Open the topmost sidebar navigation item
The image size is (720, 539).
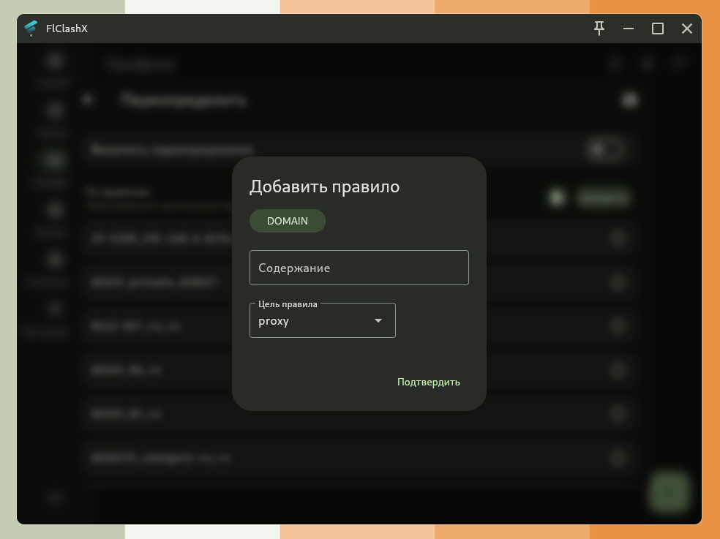point(54,61)
